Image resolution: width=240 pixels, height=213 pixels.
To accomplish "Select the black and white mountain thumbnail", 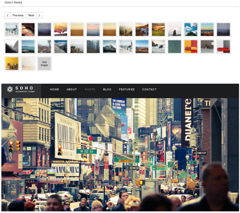I will click(12, 47).
